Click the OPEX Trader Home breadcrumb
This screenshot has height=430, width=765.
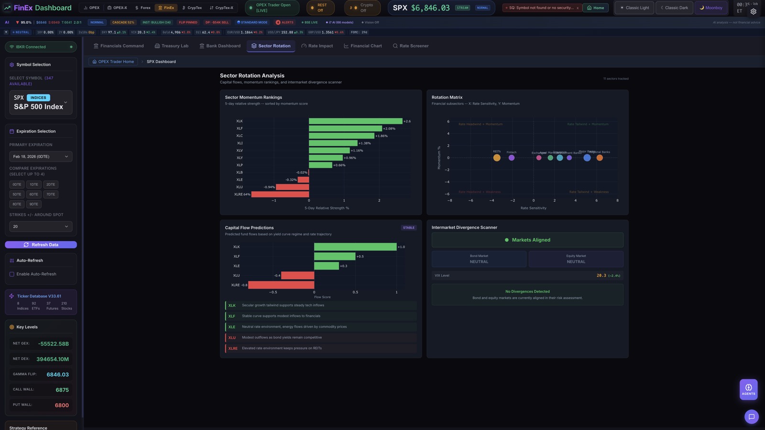(x=113, y=62)
